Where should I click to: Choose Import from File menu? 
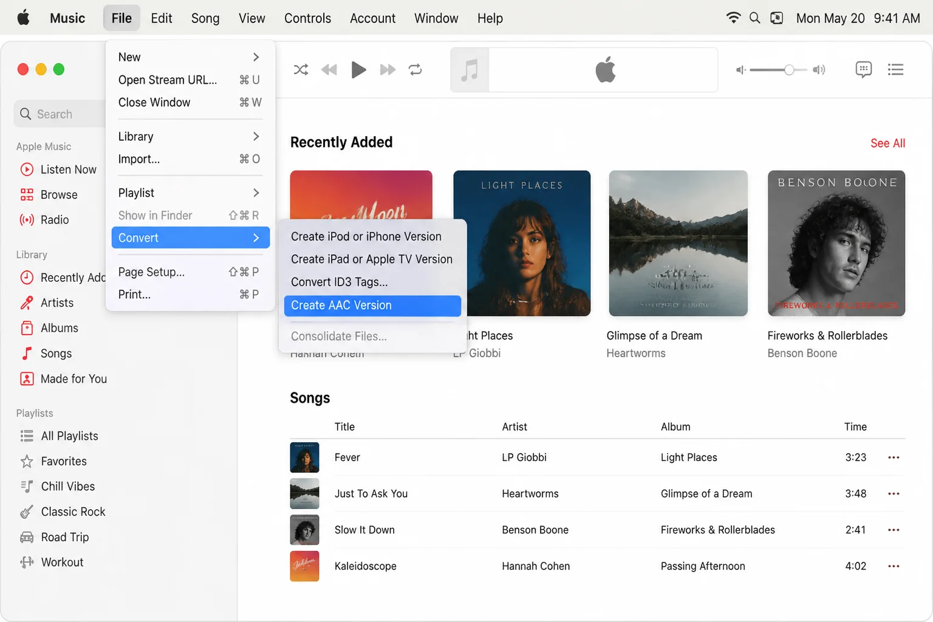pyautogui.click(x=190, y=159)
